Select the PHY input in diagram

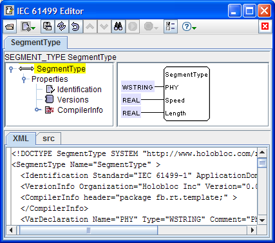click(x=172, y=87)
